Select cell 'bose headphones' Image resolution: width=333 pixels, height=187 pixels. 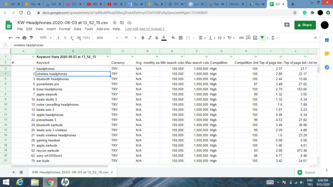(73, 89)
